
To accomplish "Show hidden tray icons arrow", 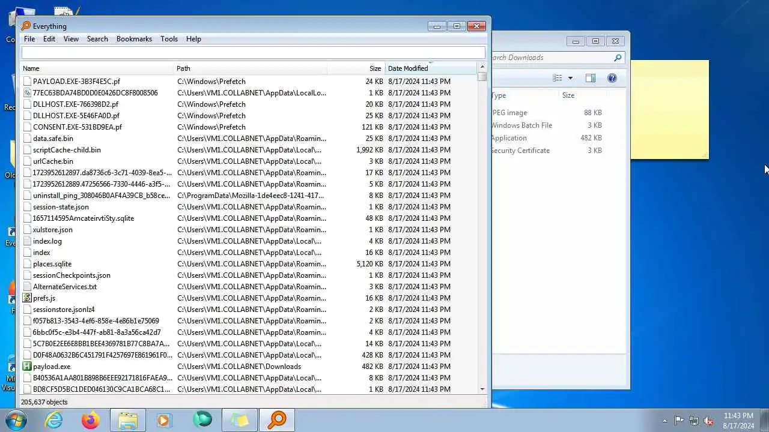I will coord(664,421).
